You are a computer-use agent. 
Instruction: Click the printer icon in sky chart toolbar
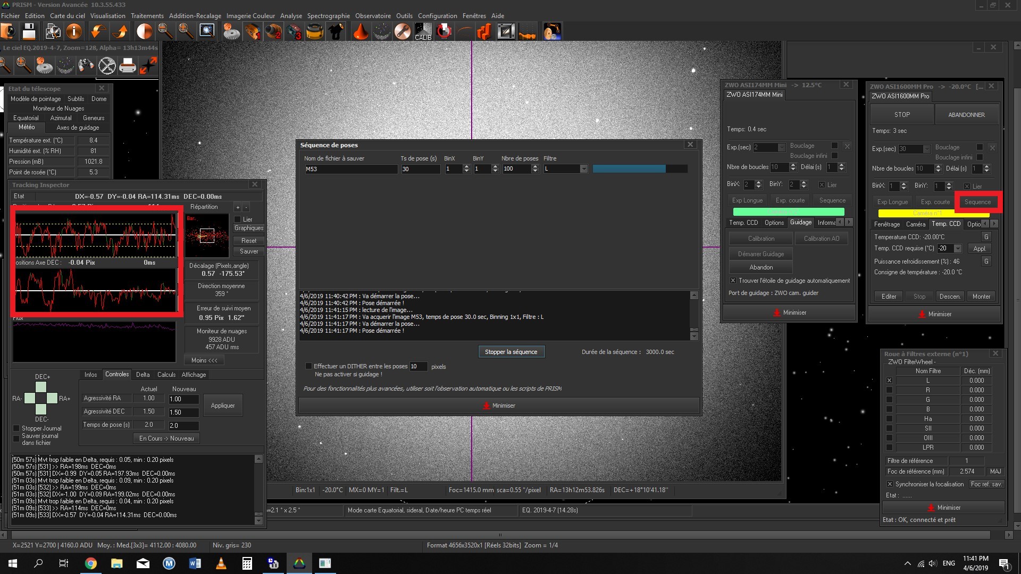click(x=128, y=66)
